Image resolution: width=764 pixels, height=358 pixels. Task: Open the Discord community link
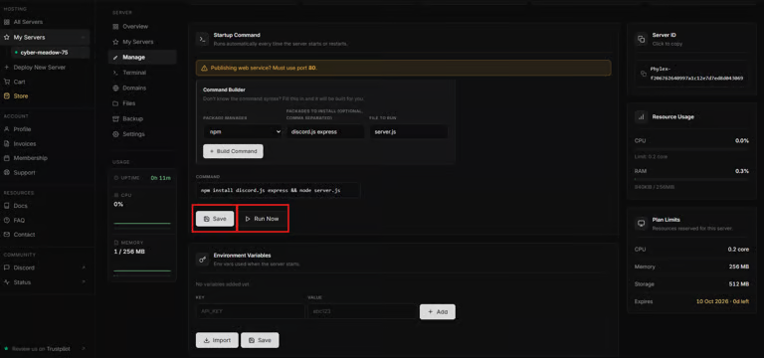click(24, 268)
